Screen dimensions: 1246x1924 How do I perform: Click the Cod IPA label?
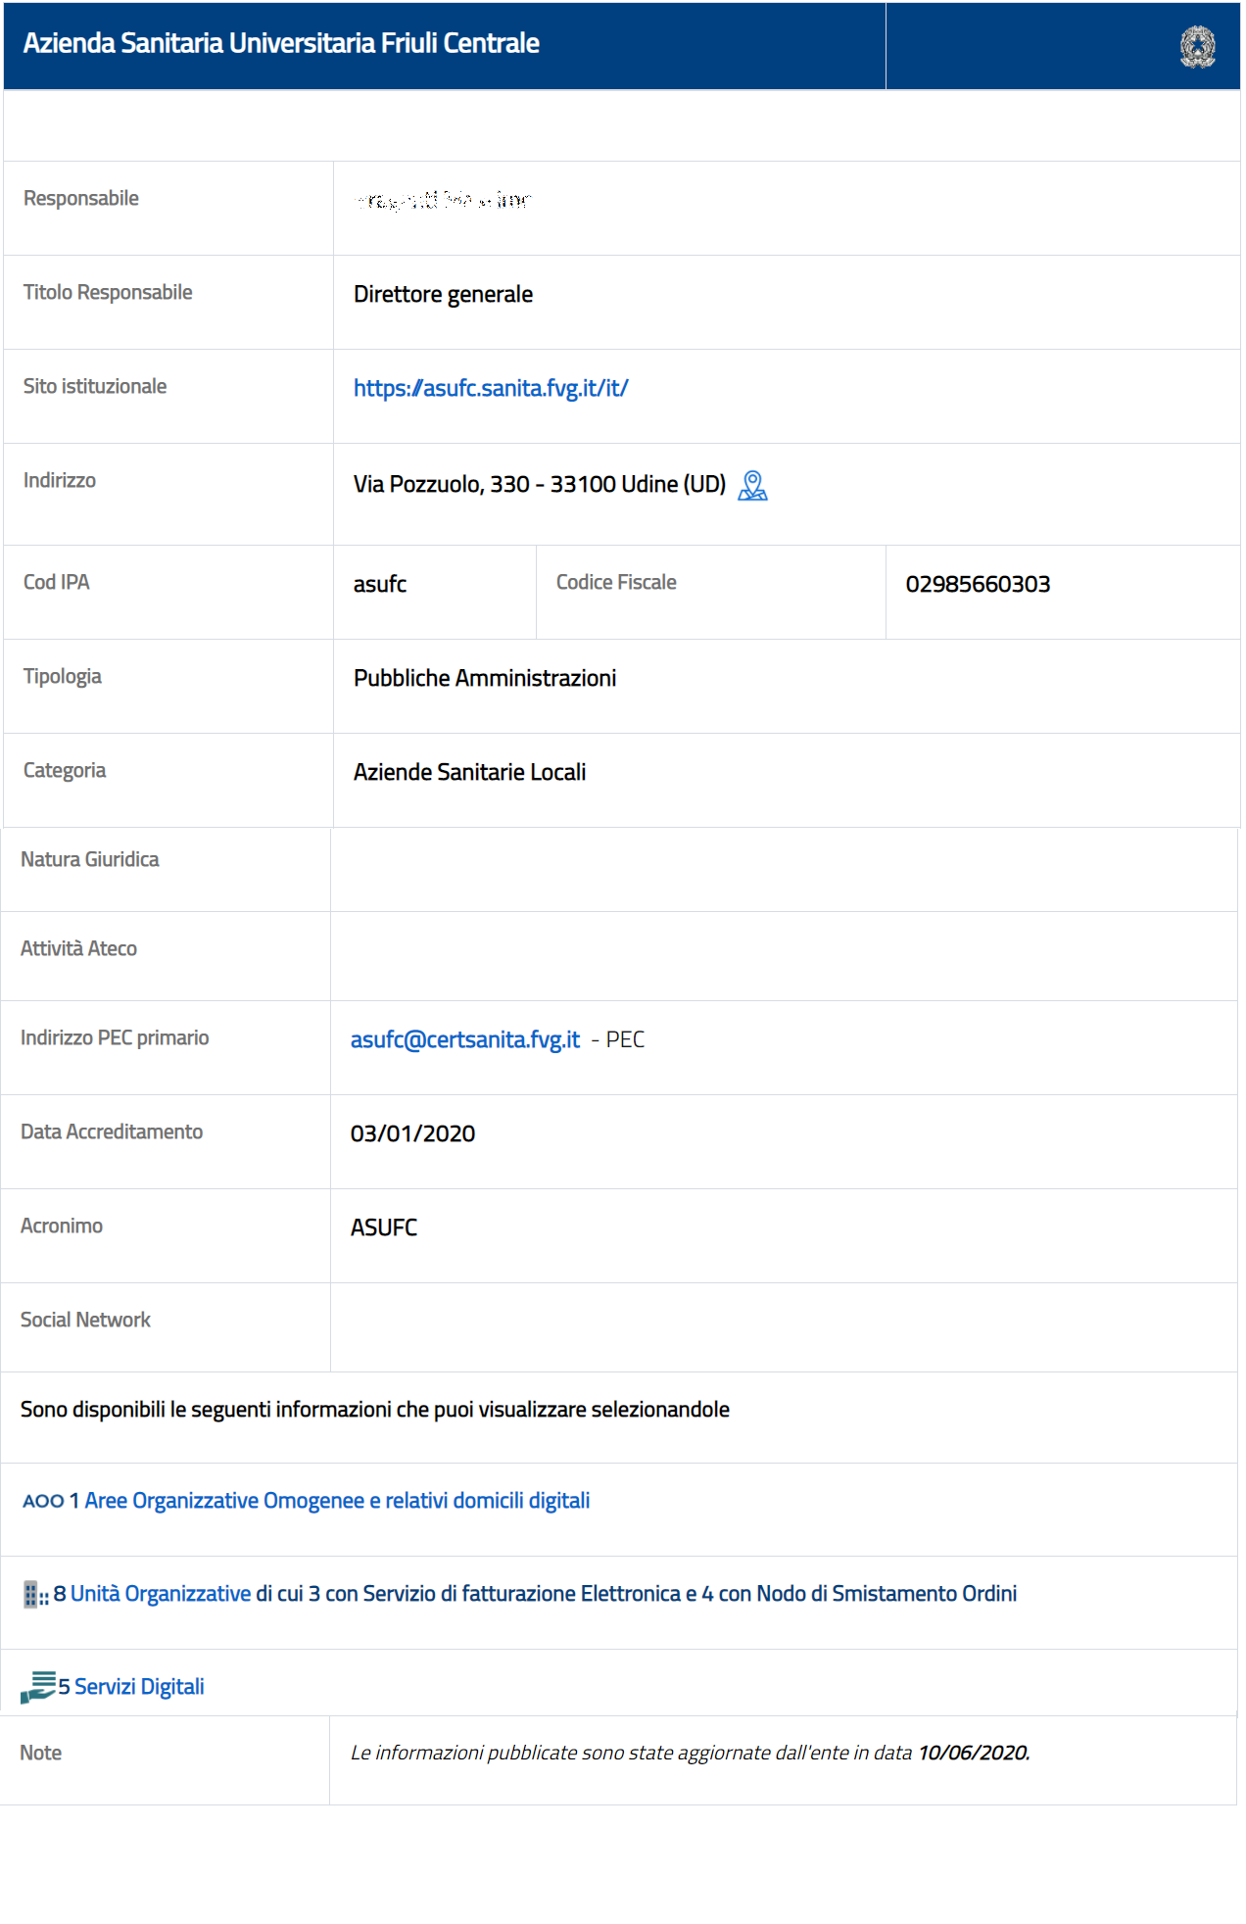56,582
